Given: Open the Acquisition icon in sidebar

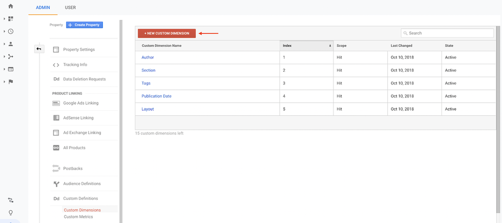Looking at the screenshot, I should click(11, 57).
